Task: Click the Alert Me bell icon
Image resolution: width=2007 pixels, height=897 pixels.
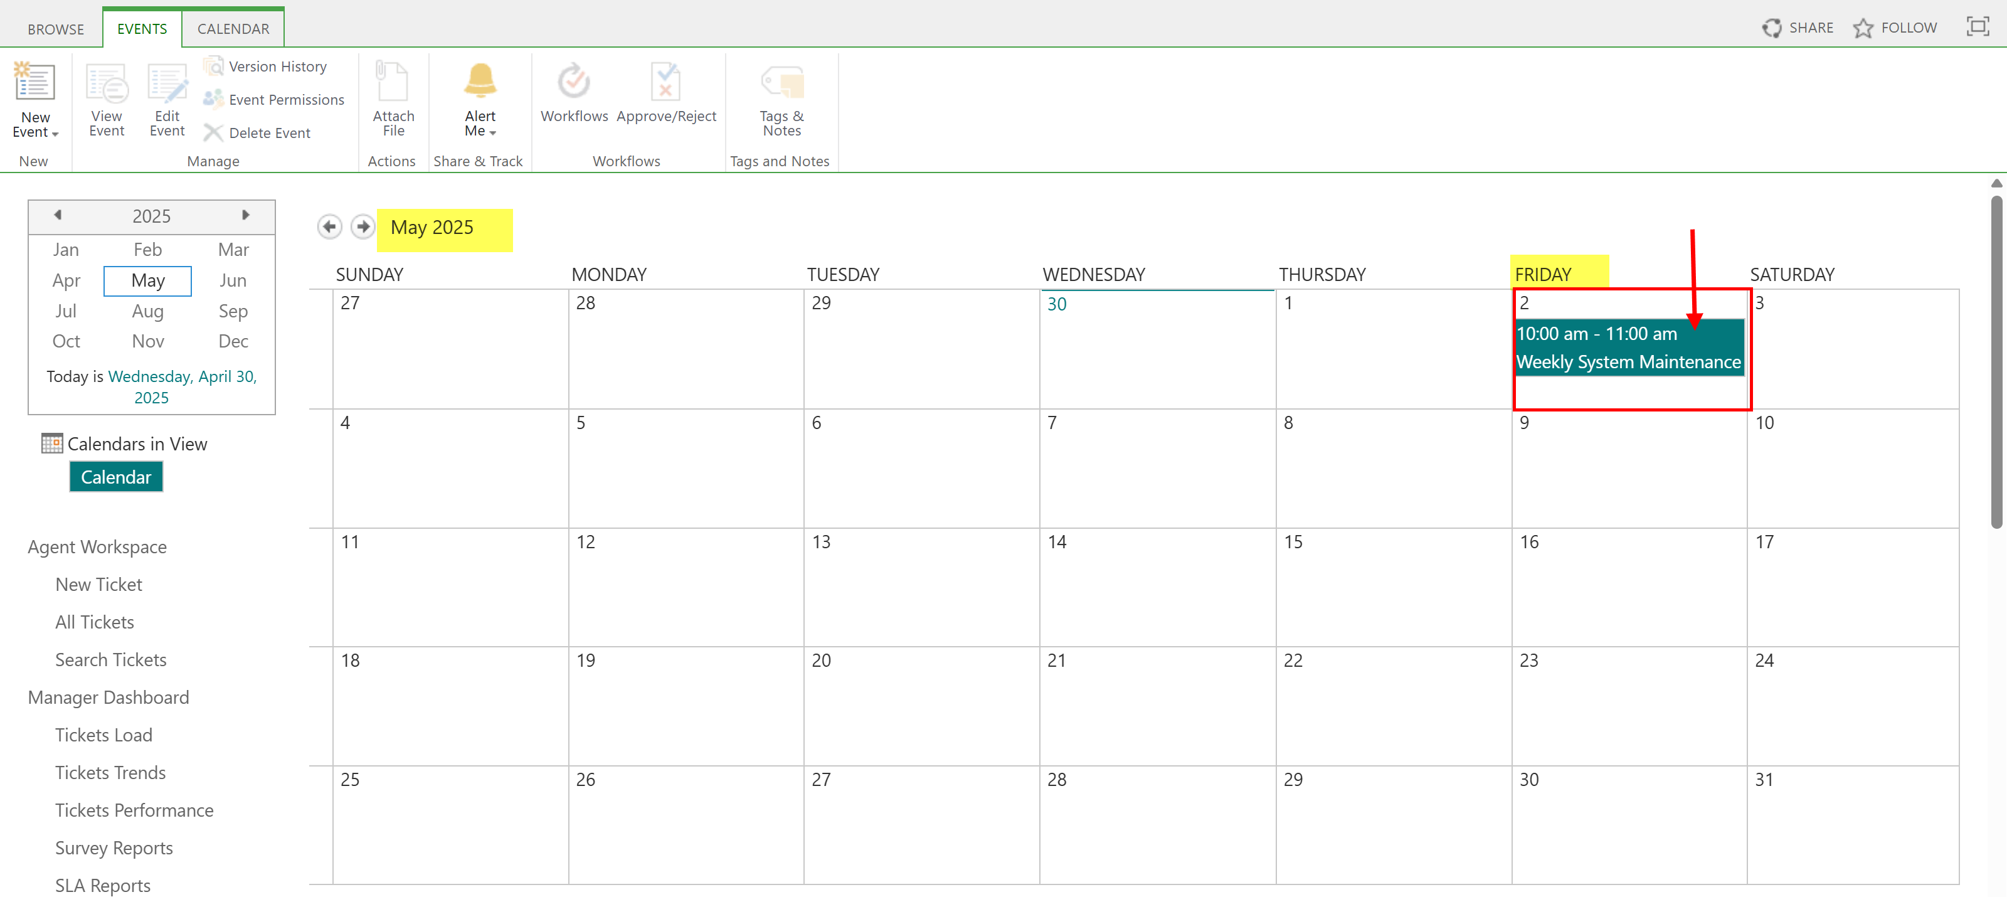Action: (480, 81)
